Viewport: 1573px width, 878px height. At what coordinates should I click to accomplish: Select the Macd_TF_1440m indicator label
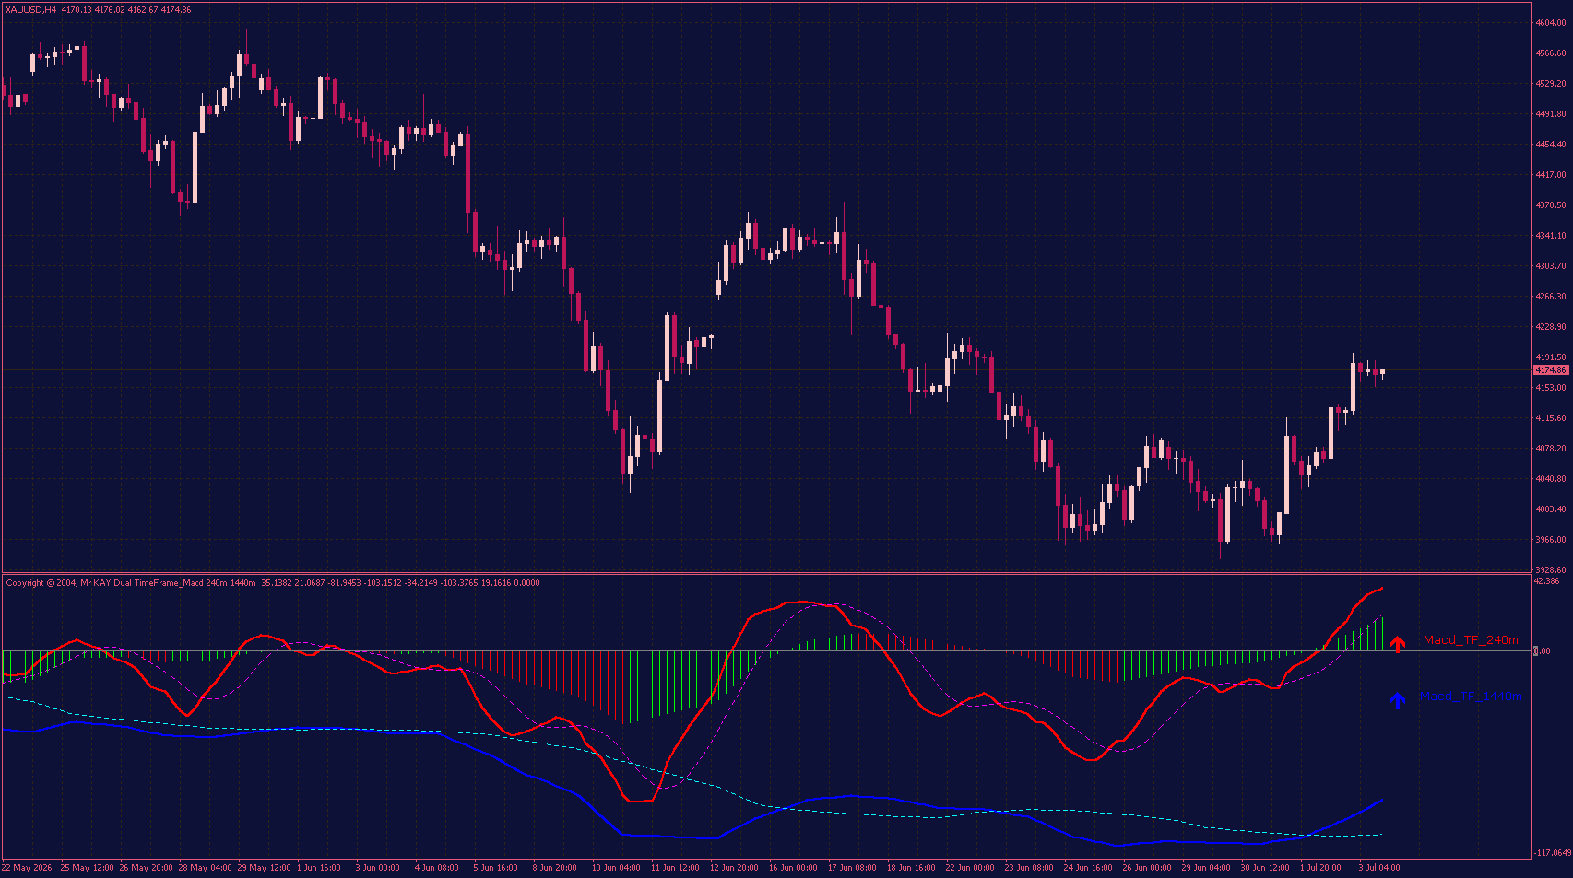[1471, 696]
